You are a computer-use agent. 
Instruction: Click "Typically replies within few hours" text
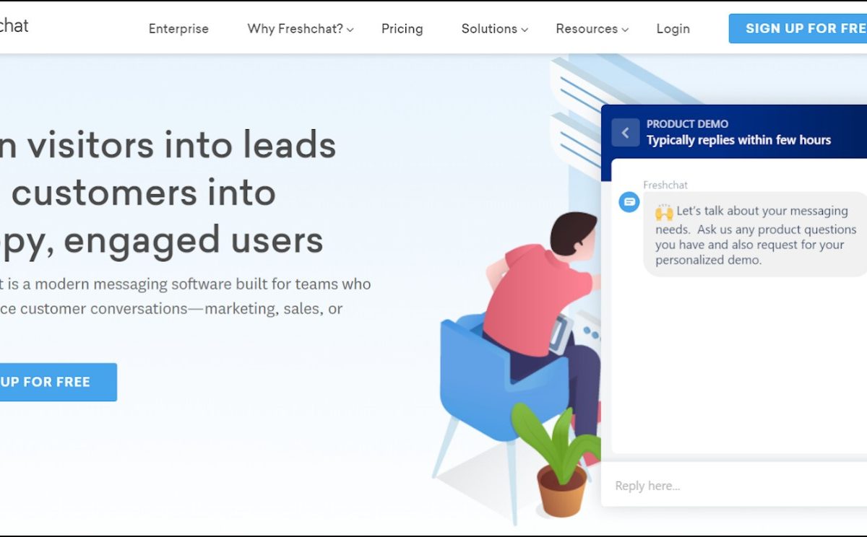pyautogui.click(x=738, y=140)
